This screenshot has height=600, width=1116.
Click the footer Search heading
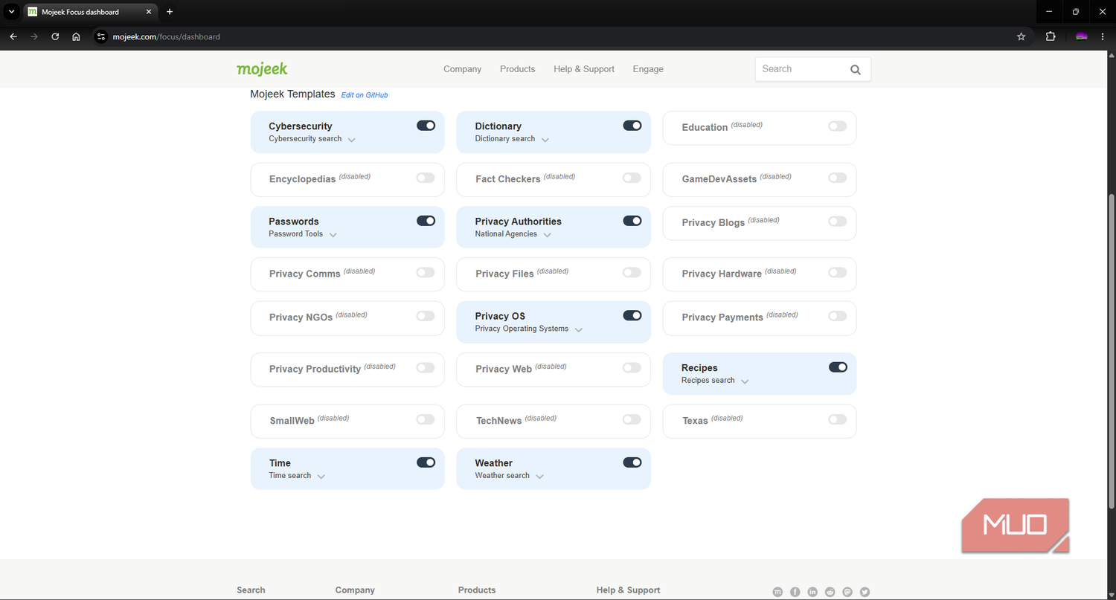click(251, 590)
